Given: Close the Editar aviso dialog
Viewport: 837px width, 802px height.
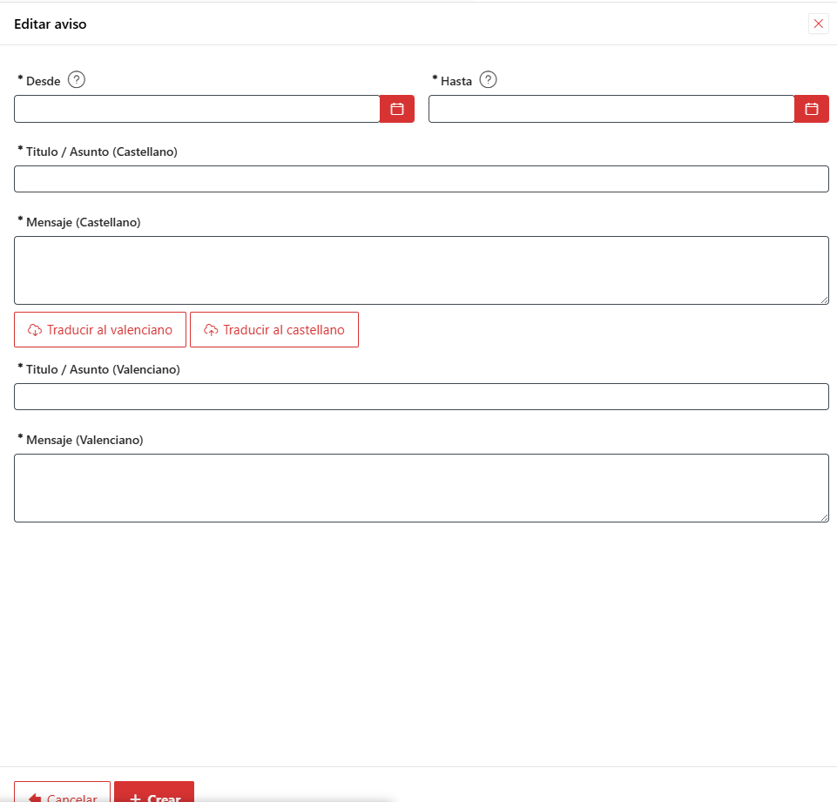Looking at the screenshot, I should pos(819,24).
